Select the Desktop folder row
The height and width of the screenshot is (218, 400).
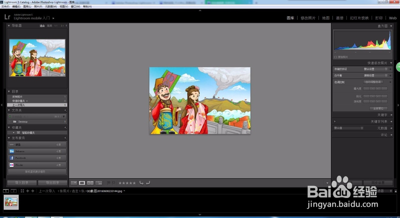[37, 122]
